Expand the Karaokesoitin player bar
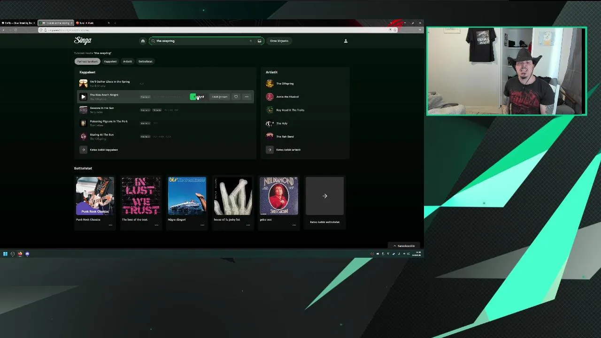Viewport: 601px width, 338px height. coord(404,246)
